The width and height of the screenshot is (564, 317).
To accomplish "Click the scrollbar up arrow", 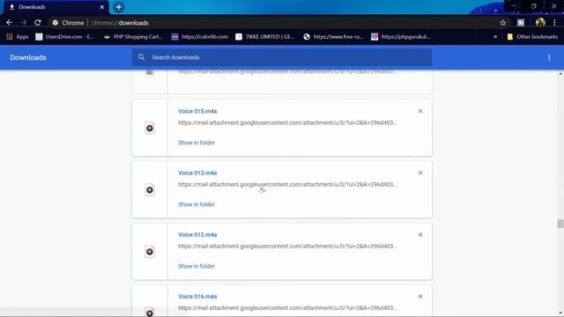I will [560, 74].
